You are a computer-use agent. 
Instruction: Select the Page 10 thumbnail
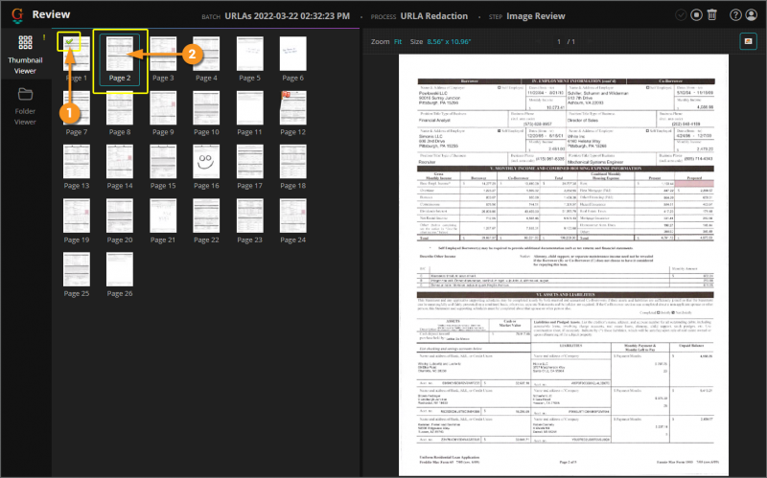click(x=206, y=108)
